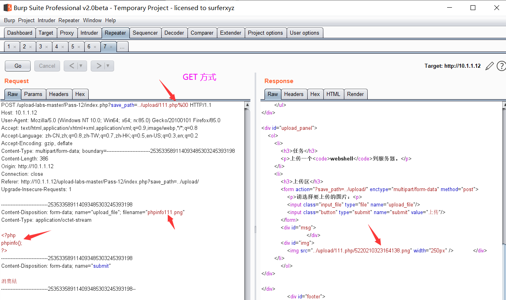Close Repeater tab 7
The width and height of the screenshot is (506, 300).
(x=111, y=47)
